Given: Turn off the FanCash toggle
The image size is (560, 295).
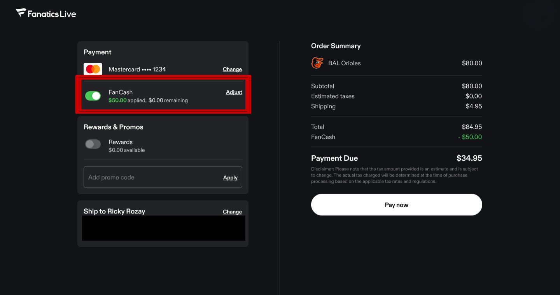Looking at the screenshot, I should (x=93, y=96).
